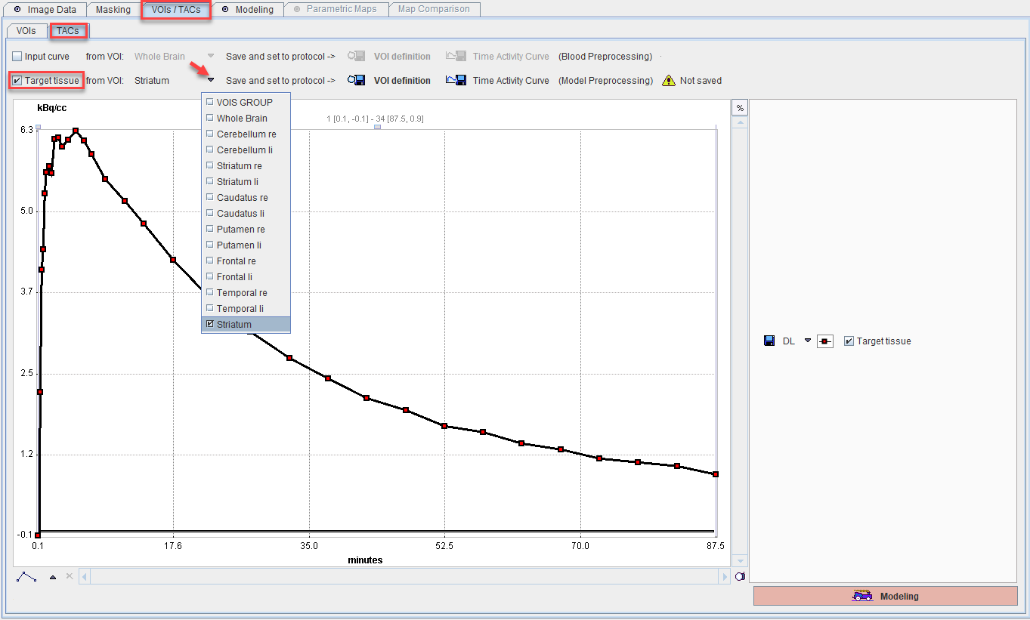Uncheck the Target tissue checkbox in toolbar
The image size is (1030, 620).
pos(17,81)
